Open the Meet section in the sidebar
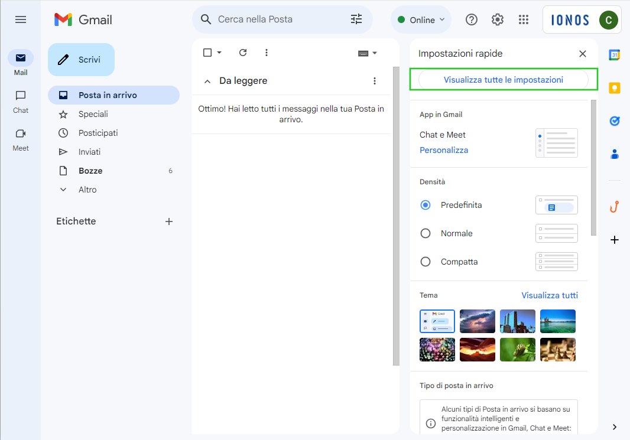The height and width of the screenshot is (440, 630). click(x=21, y=140)
